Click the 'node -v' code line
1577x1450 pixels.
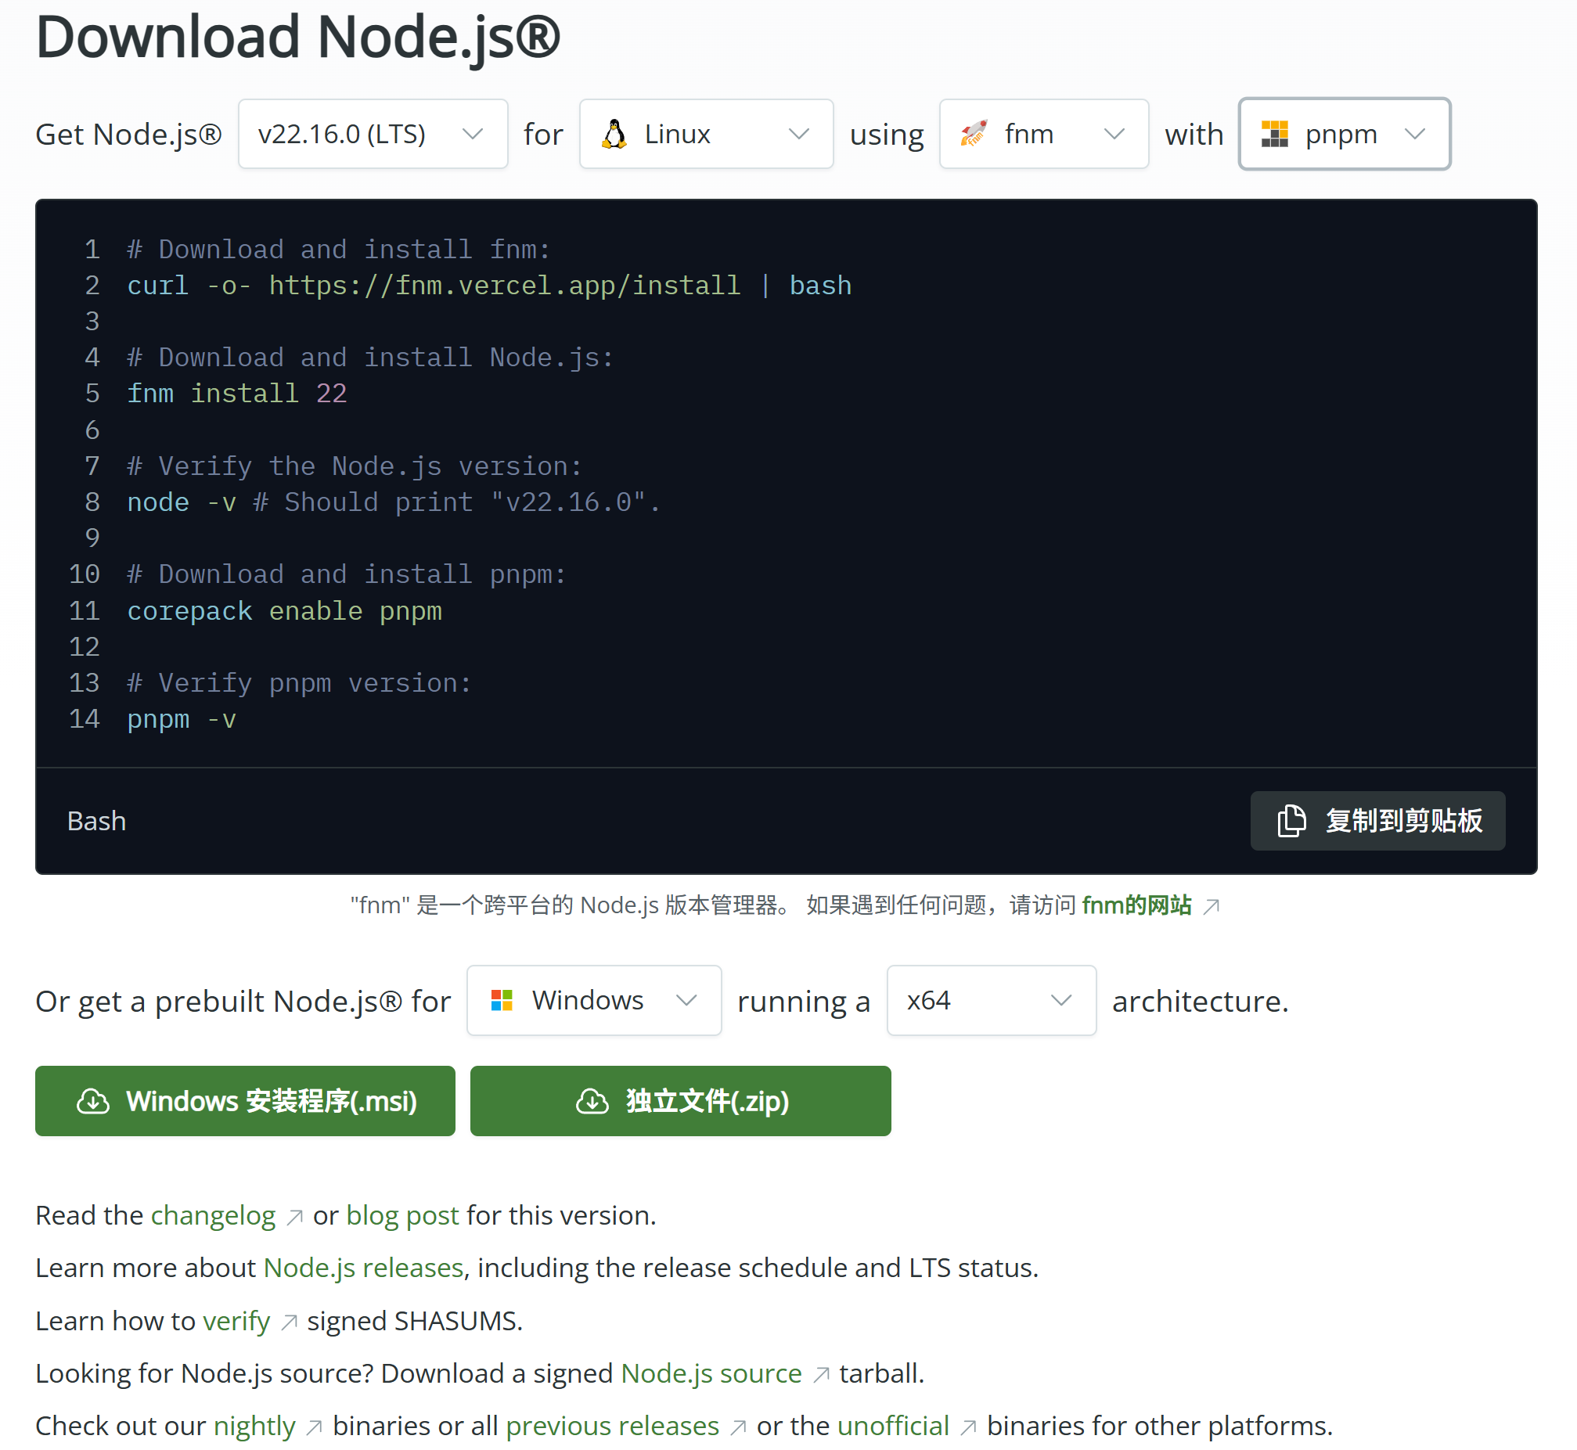tap(394, 502)
